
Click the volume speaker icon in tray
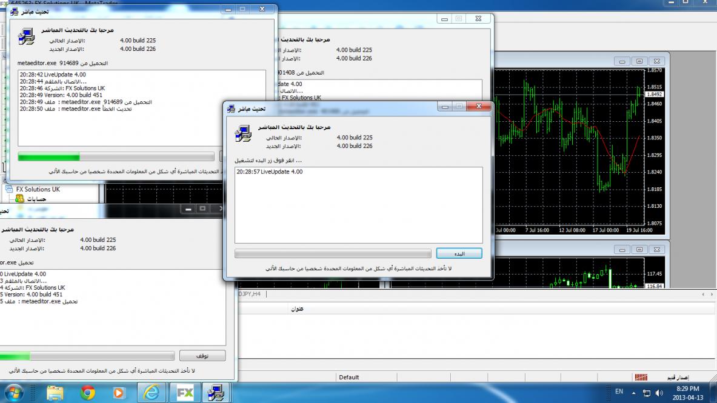click(x=659, y=393)
